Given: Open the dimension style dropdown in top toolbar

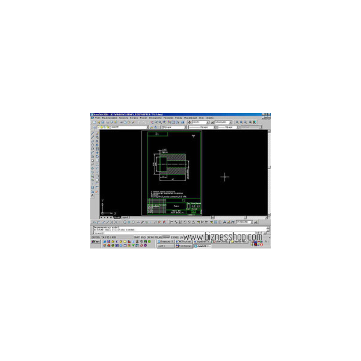Looking at the screenshot, I should click(223, 122).
